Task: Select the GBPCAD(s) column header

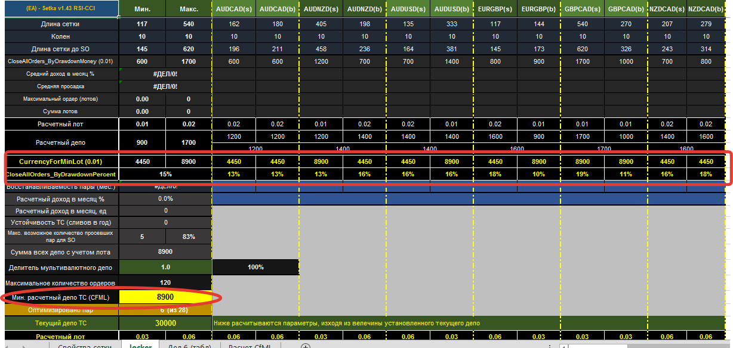Action: click(x=582, y=10)
